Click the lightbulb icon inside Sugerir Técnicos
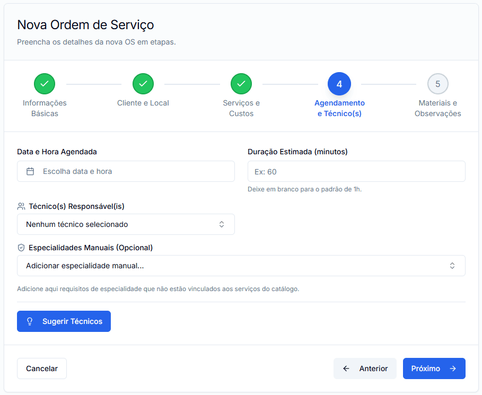This screenshot has width=482, height=395. (x=30, y=321)
